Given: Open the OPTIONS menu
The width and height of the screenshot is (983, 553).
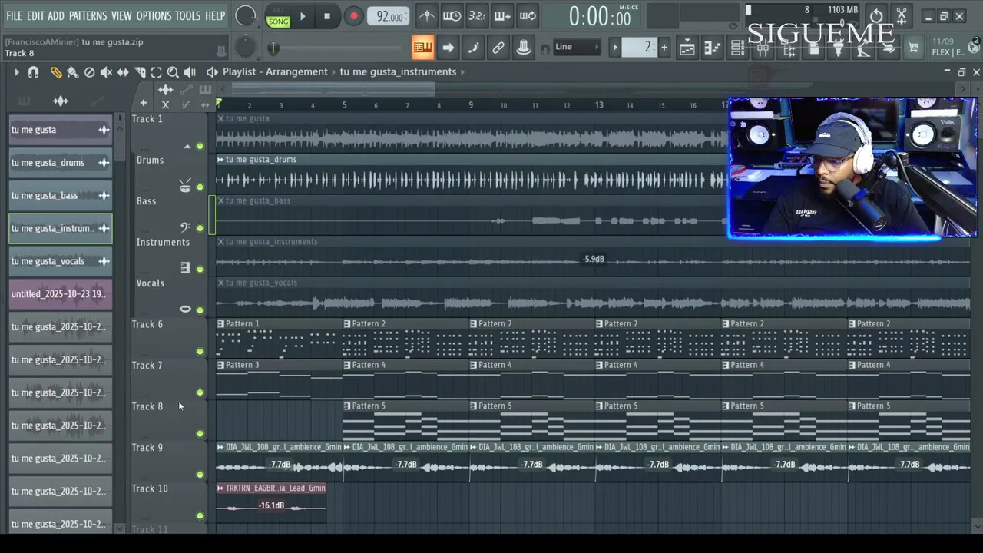Looking at the screenshot, I should 154,15.
